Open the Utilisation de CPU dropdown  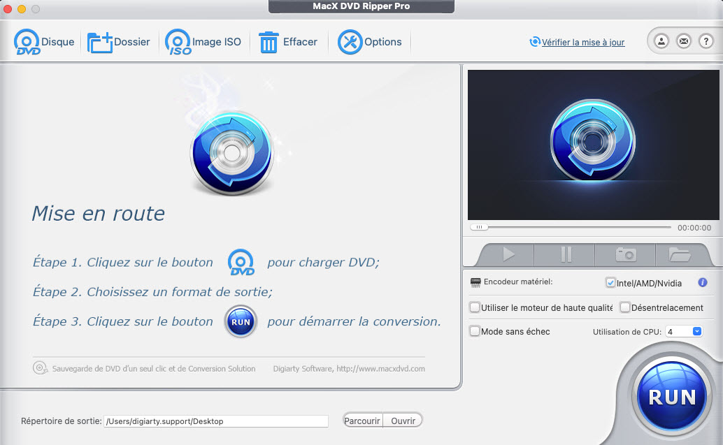click(x=696, y=331)
